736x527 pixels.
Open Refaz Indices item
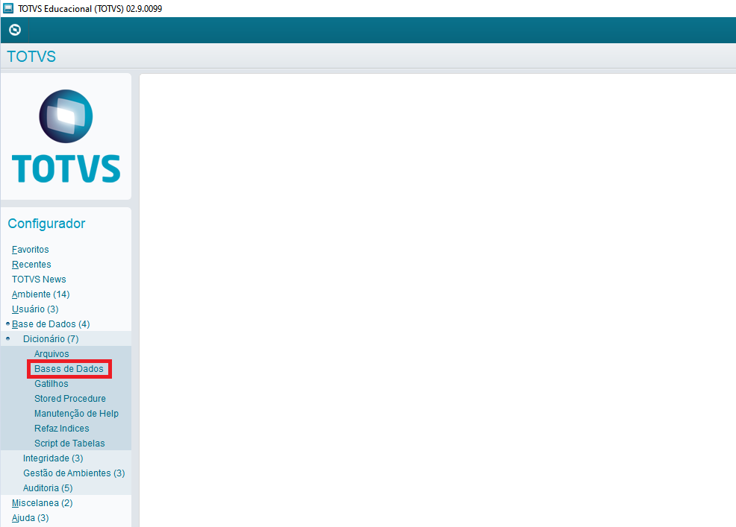coord(61,429)
